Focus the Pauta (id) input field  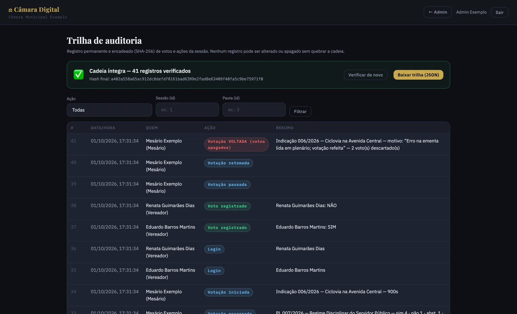254,110
